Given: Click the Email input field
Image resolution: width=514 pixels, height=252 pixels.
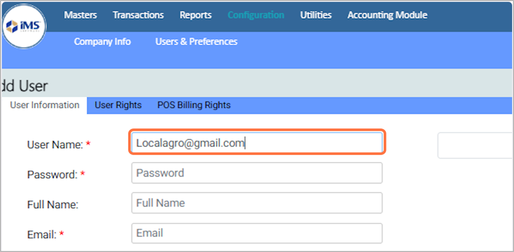Looking at the screenshot, I should point(257,233).
